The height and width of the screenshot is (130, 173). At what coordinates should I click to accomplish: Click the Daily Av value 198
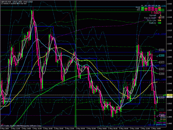(159, 23)
